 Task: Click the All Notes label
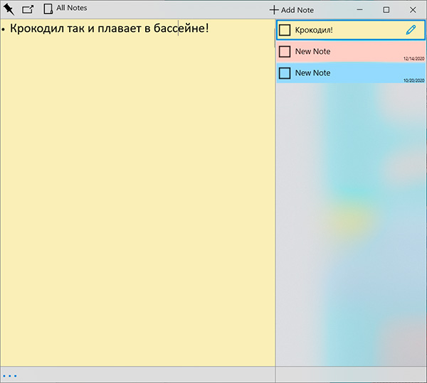pyautogui.click(x=71, y=9)
